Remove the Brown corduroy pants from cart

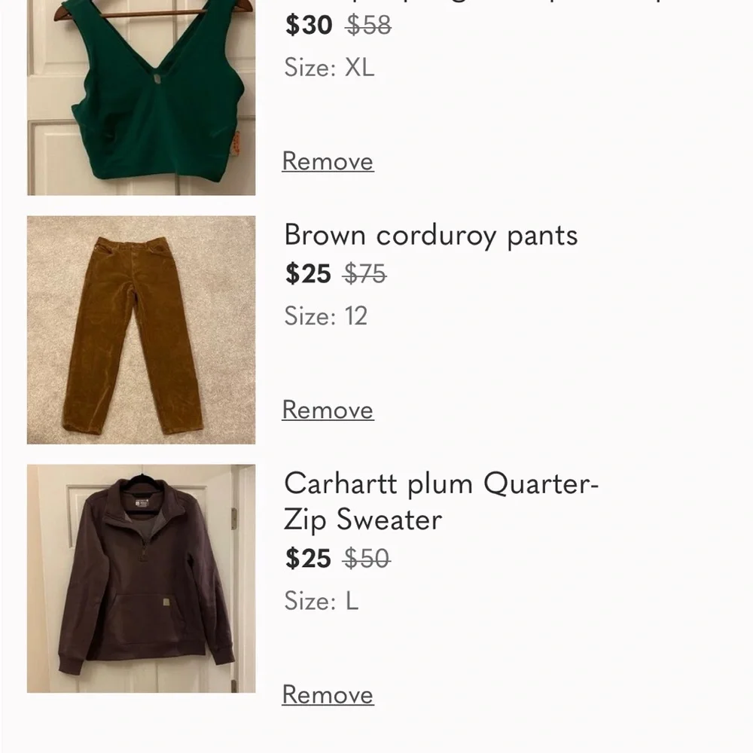pyautogui.click(x=328, y=410)
